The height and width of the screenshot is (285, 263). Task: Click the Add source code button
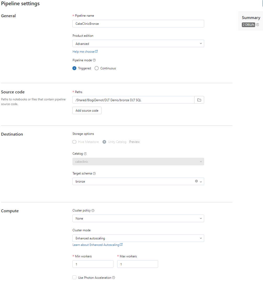[x=87, y=111]
